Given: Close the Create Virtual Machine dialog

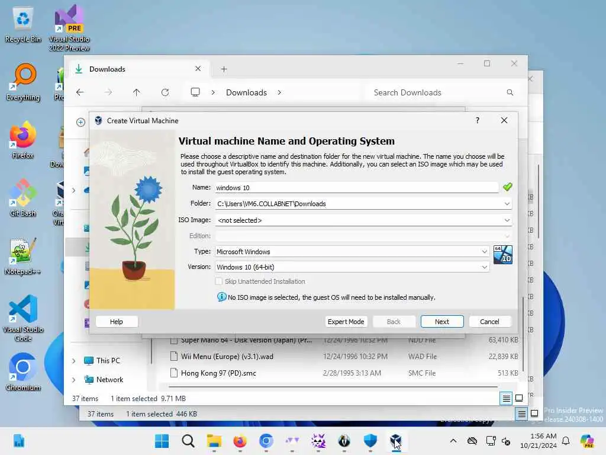Looking at the screenshot, I should [504, 120].
